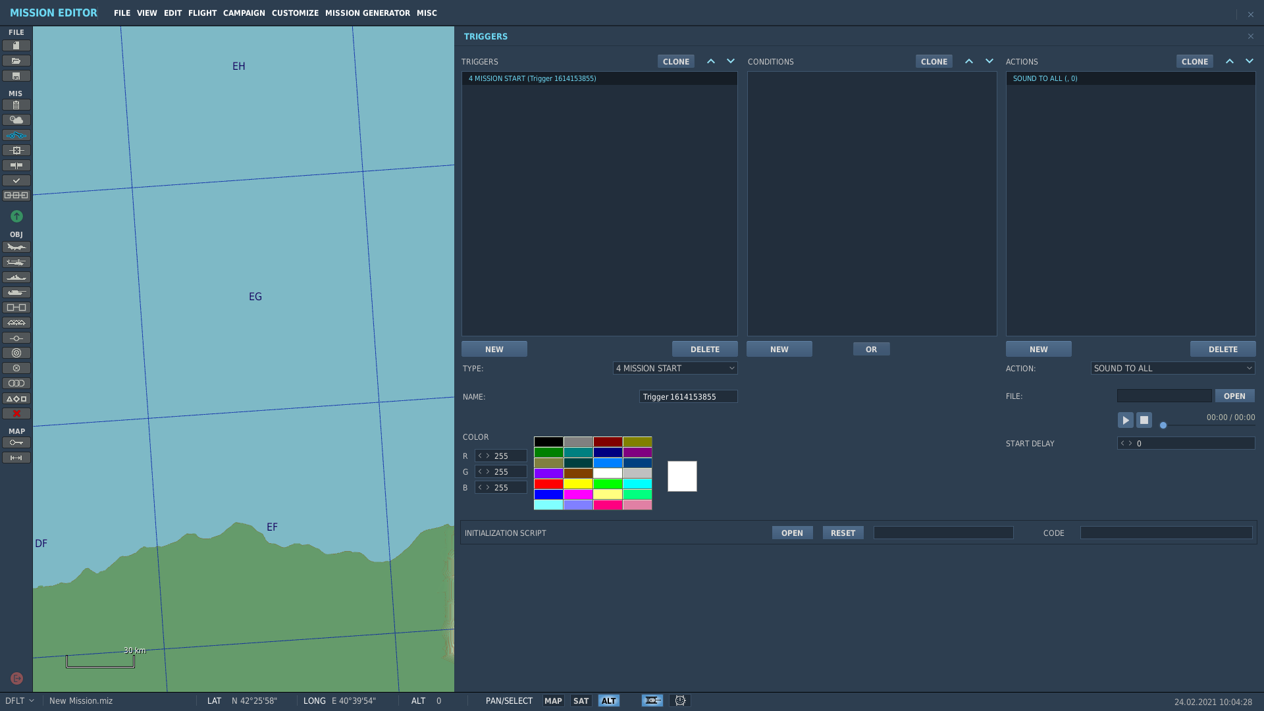This screenshot has height=711, width=1264.
Task: Click the CONDITIONS move-up arrow
Action: 969,61
